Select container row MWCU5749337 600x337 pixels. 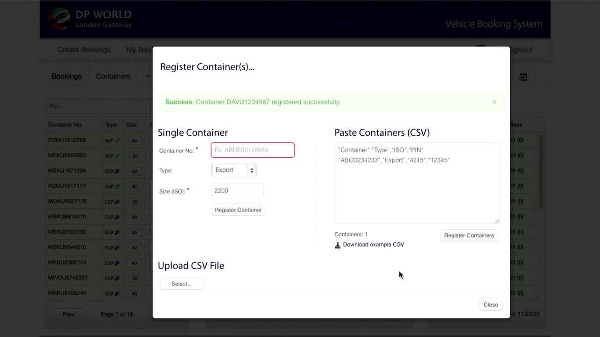click(67, 278)
